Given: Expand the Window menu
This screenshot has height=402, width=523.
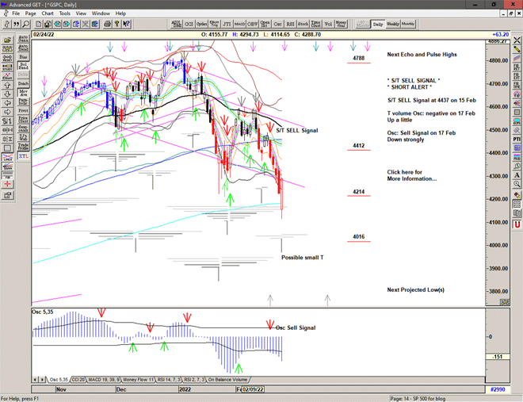Looking at the screenshot, I should (101, 13).
